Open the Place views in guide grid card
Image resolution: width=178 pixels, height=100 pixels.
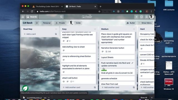117,38
